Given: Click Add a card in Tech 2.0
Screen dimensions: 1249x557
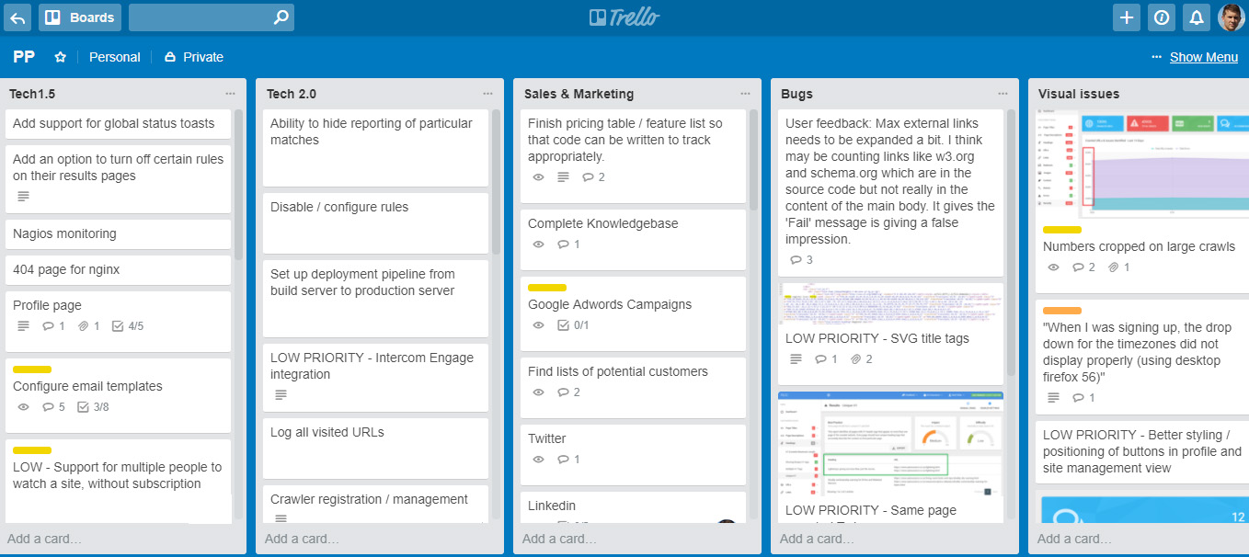Looking at the screenshot, I should click(x=302, y=539).
